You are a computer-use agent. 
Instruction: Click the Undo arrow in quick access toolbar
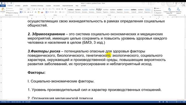click(7, 3)
